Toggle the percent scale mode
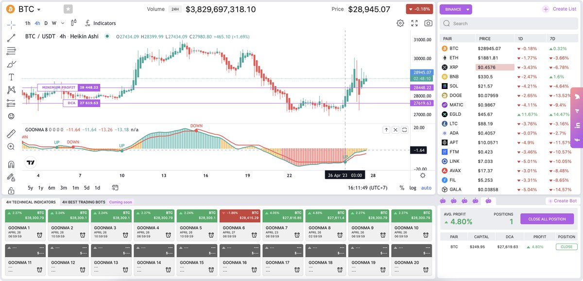This screenshot has height=281, width=583. 402,188
